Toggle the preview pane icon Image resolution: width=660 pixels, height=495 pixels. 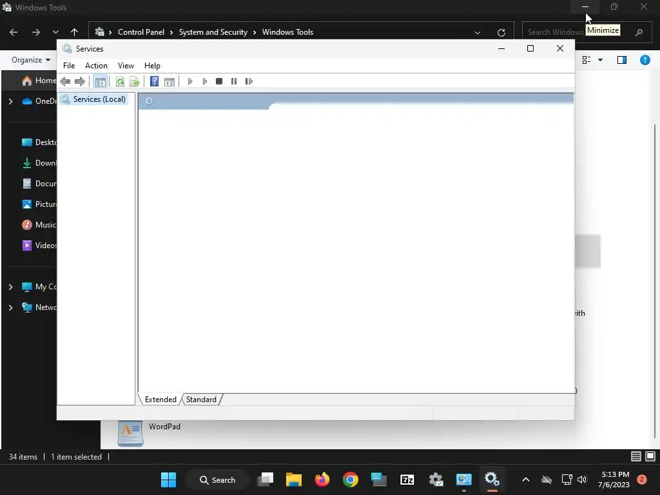coord(622,60)
